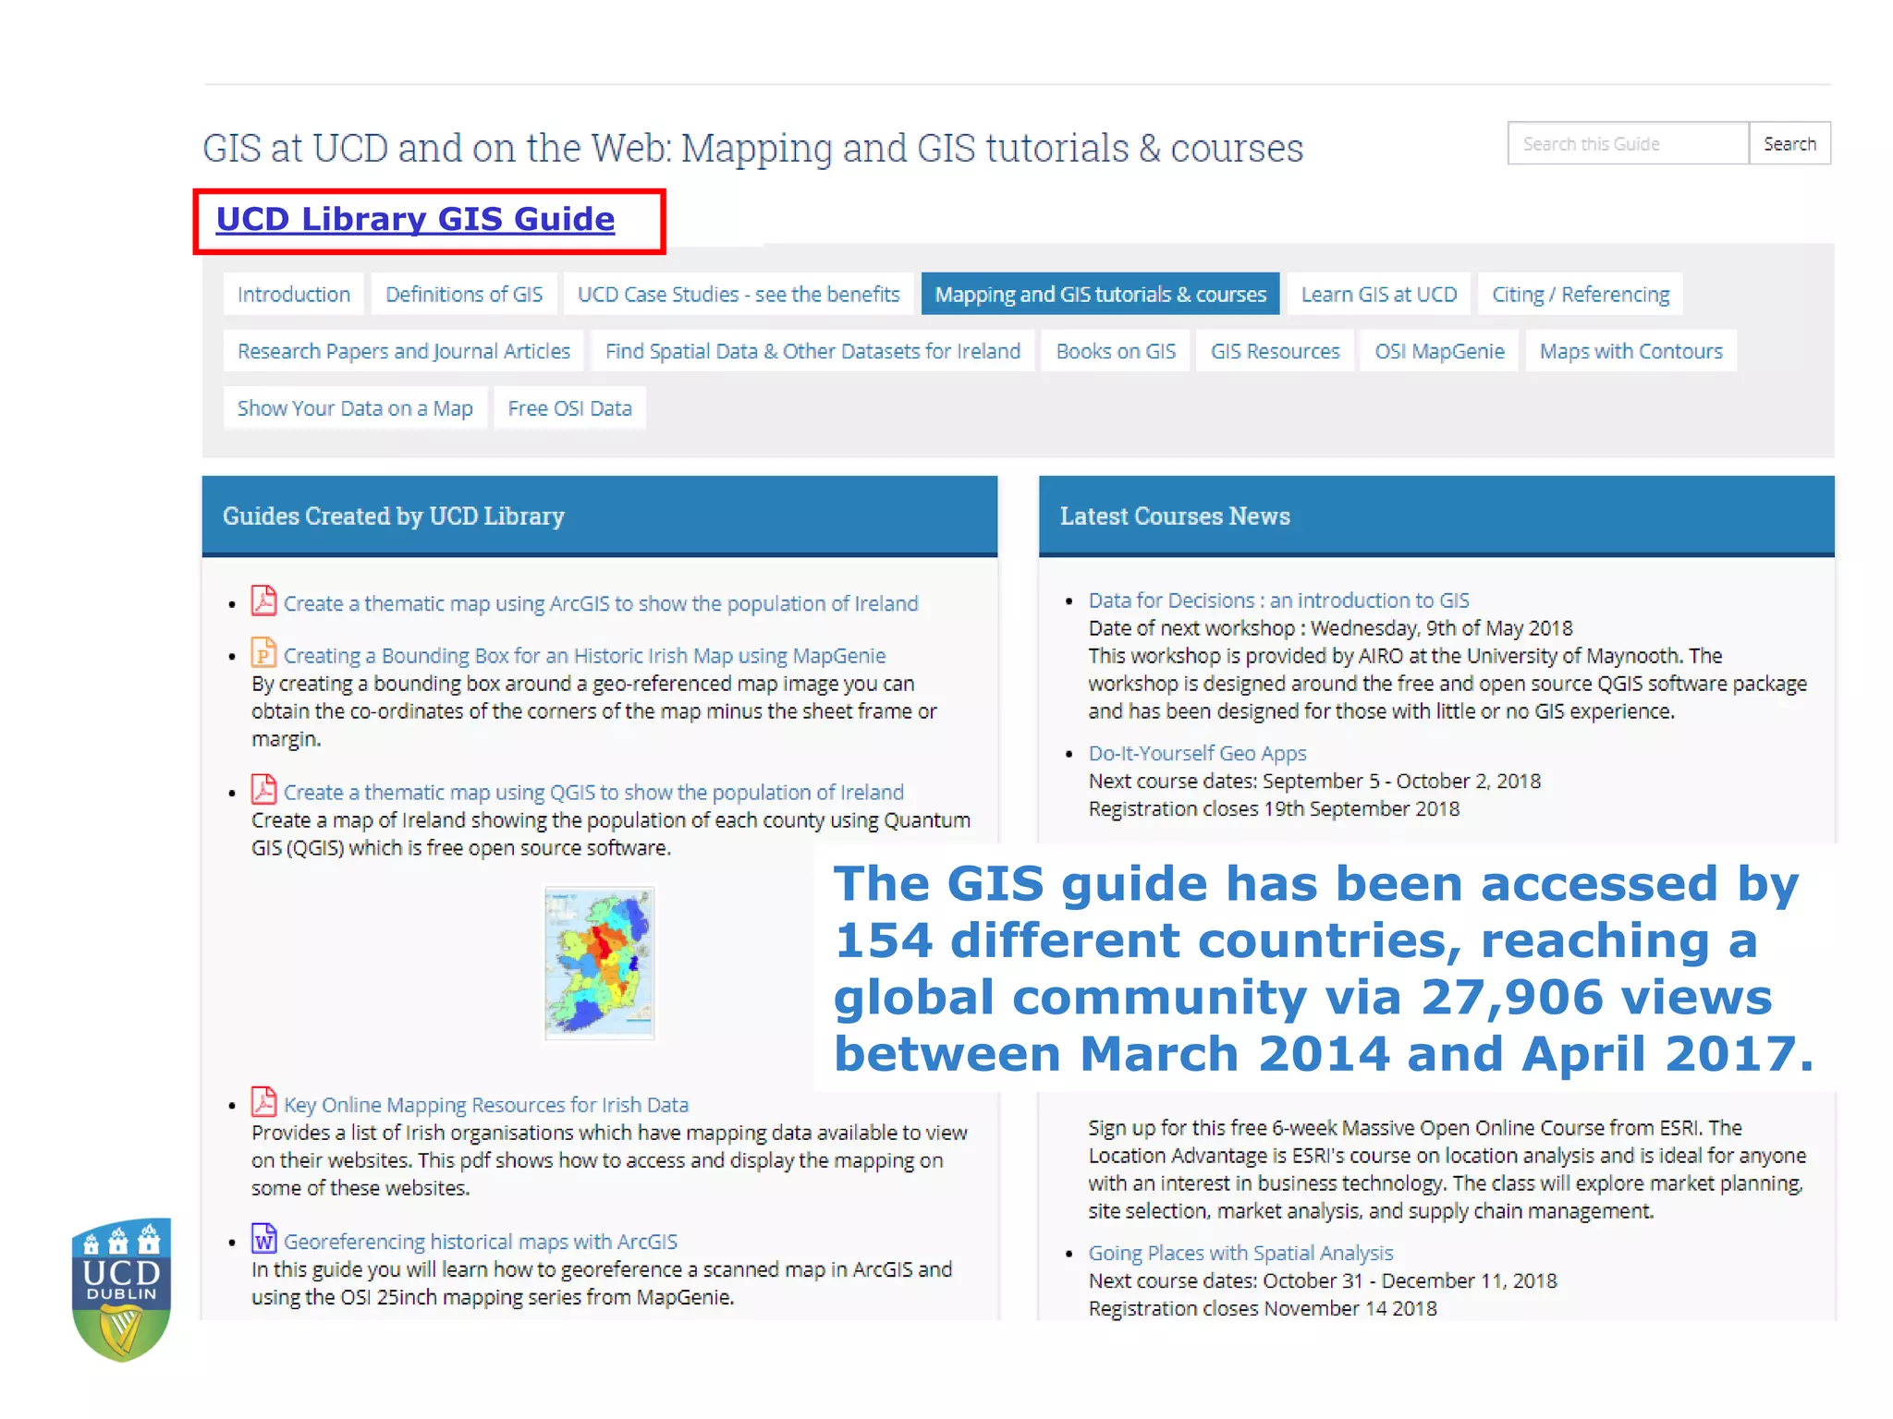Go to Maps with Contours tab
1893x1419 pixels.
pyautogui.click(x=1631, y=351)
